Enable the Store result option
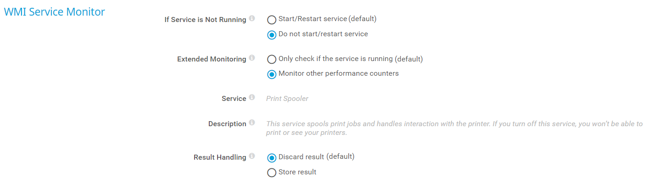648x184 pixels. pos(272,173)
